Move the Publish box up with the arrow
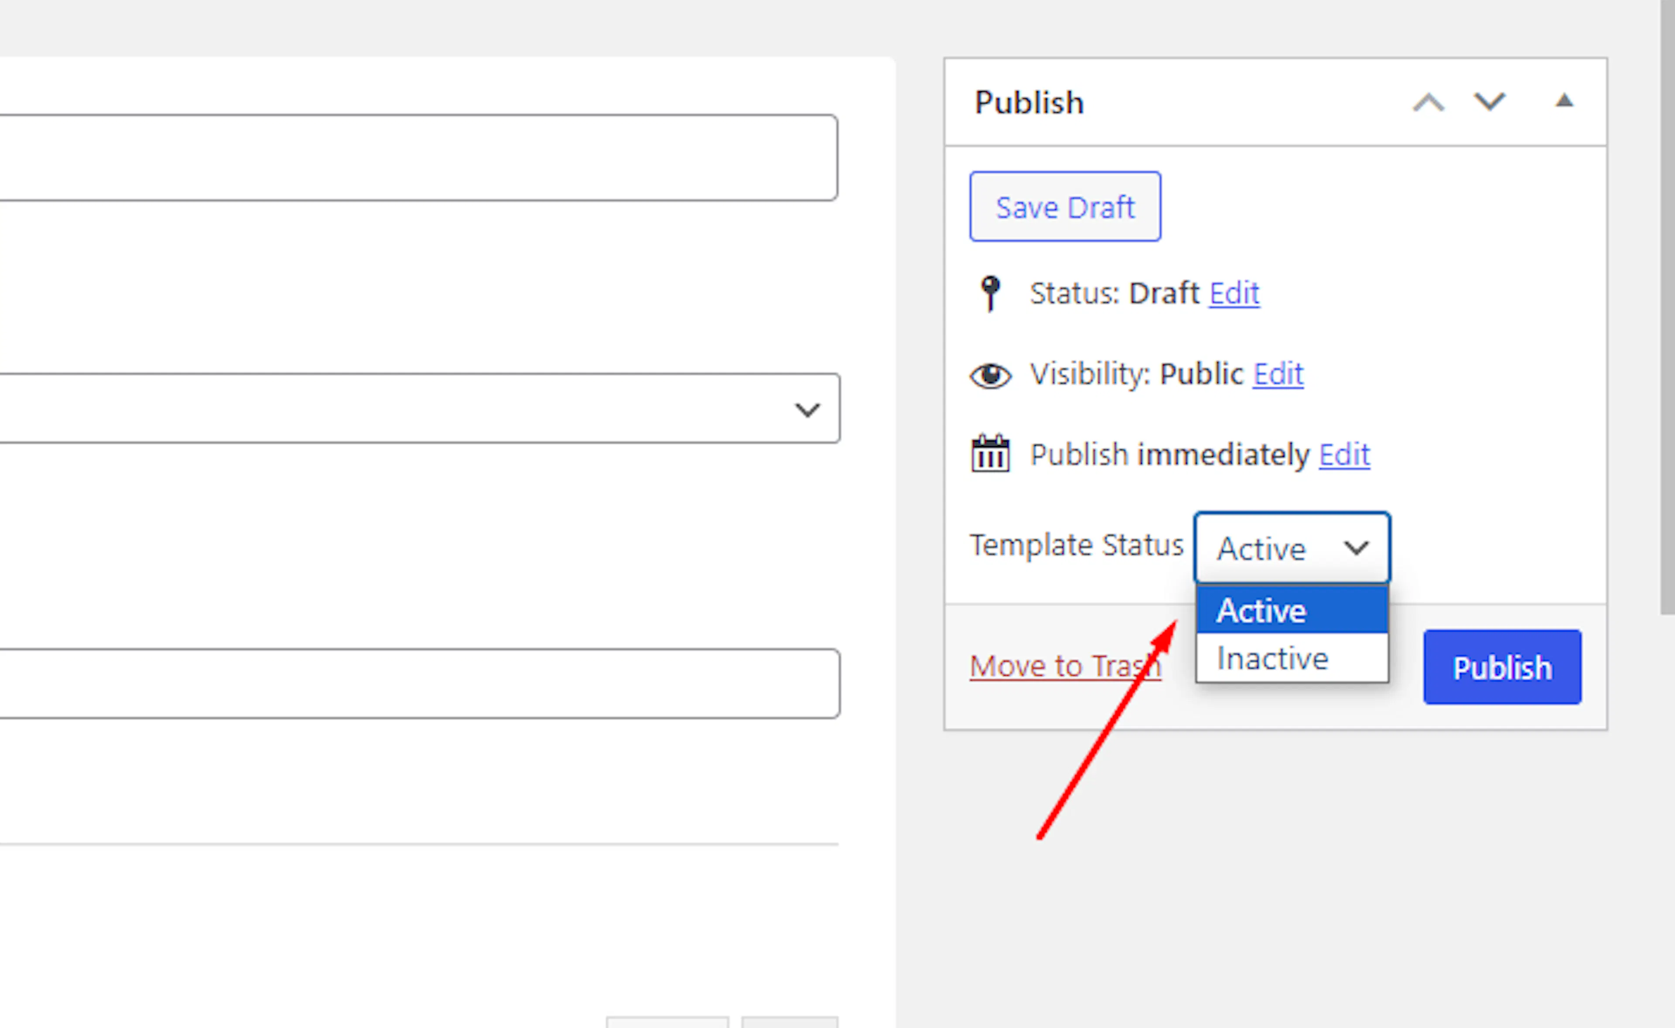The height and width of the screenshot is (1028, 1675). (x=1428, y=102)
